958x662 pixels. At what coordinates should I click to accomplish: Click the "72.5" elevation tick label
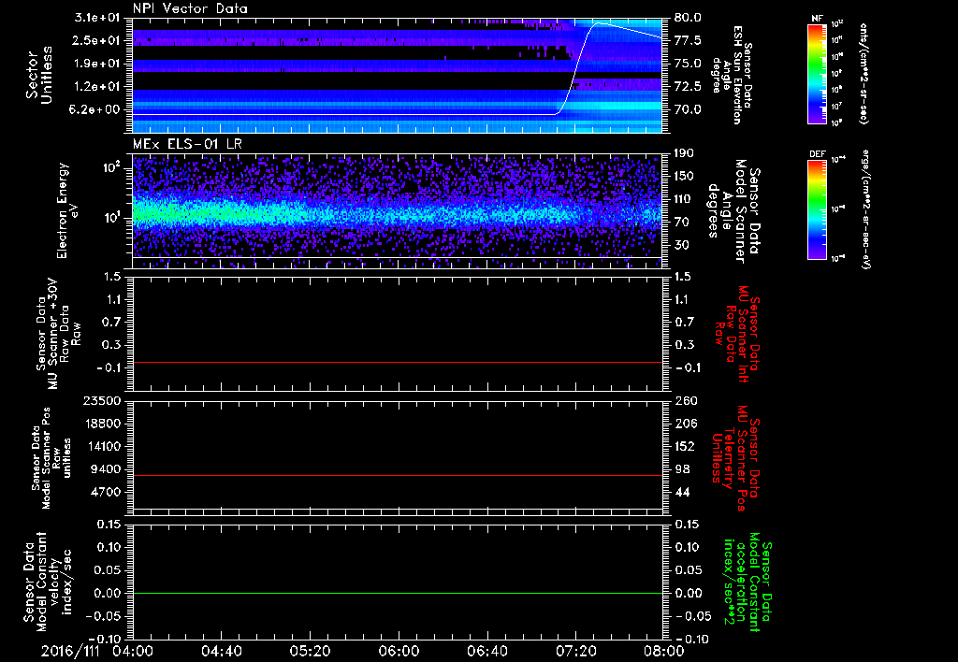pyautogui.click(x=688, y=87)
